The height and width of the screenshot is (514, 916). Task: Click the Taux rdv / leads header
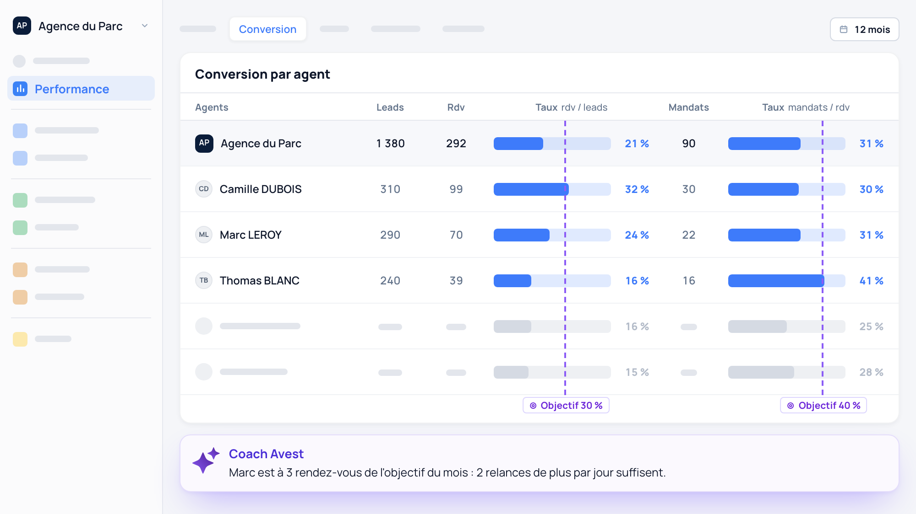(572, 107)
